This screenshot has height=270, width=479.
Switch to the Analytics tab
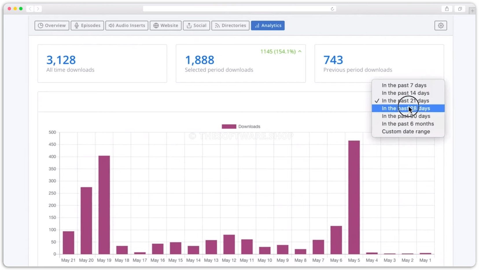[x=268, y=25]
